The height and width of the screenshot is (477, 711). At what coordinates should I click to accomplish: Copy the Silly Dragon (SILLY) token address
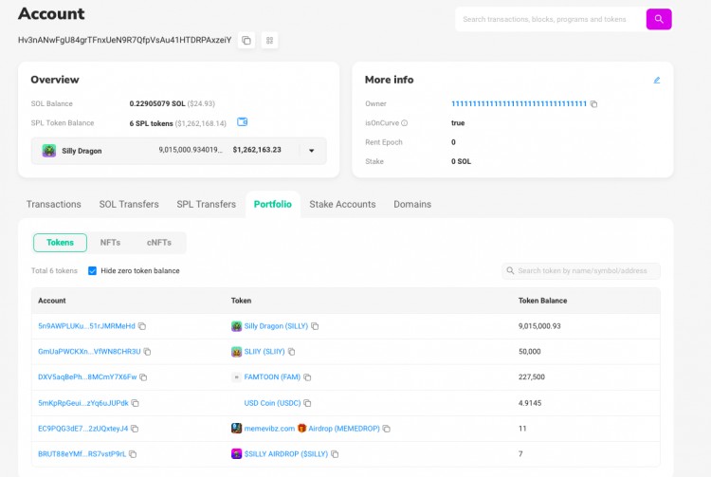click(315, 326)
